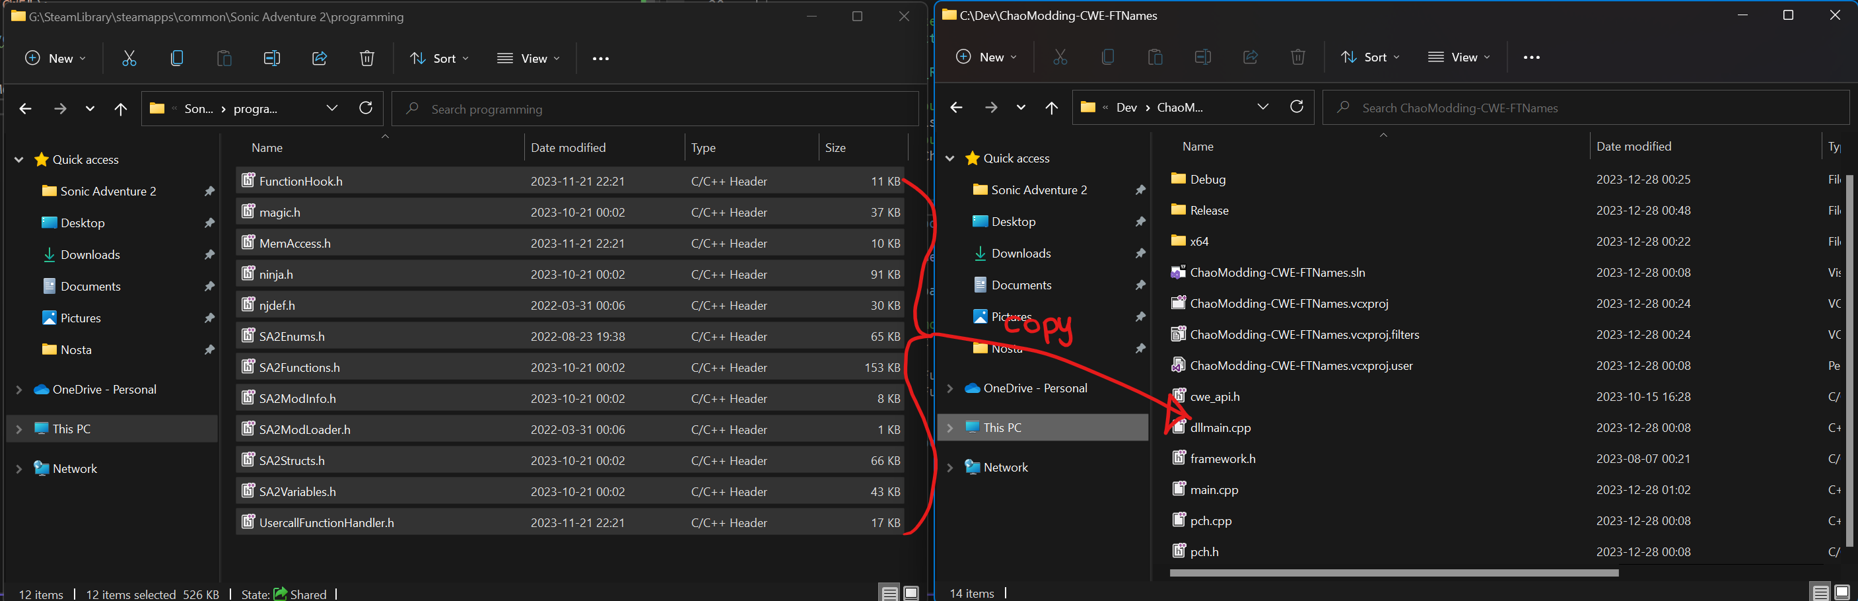Click Search programming field
Image resolution: width=1858 pixels, height=601 pixels.
click(x=655, y=109)
